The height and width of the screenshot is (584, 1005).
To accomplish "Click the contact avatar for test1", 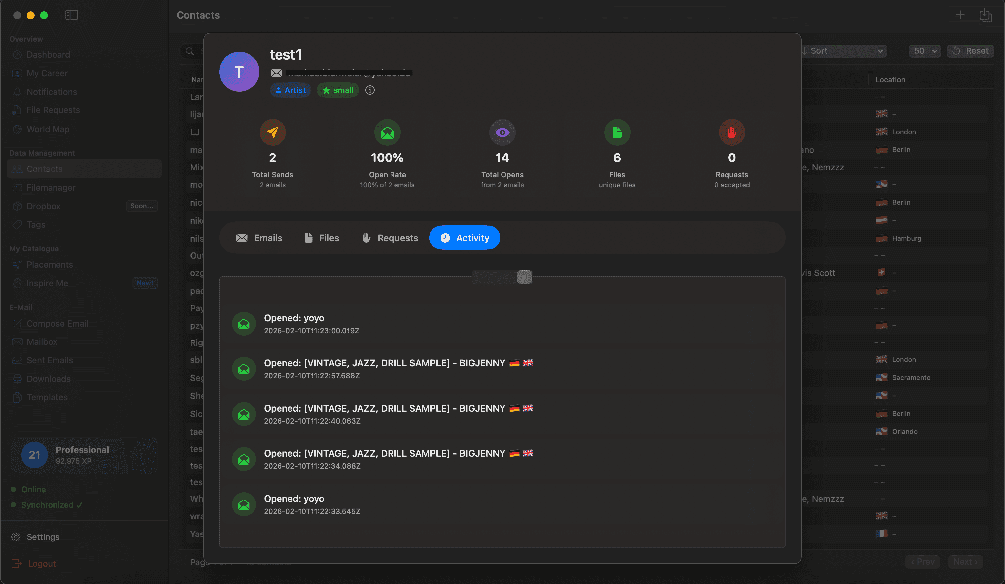I will tap(239, 71).
